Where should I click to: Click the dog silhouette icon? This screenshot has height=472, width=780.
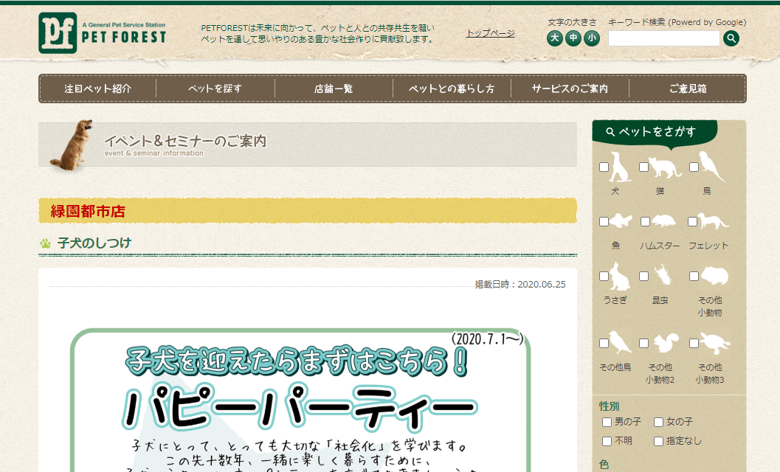coord(620,167)
